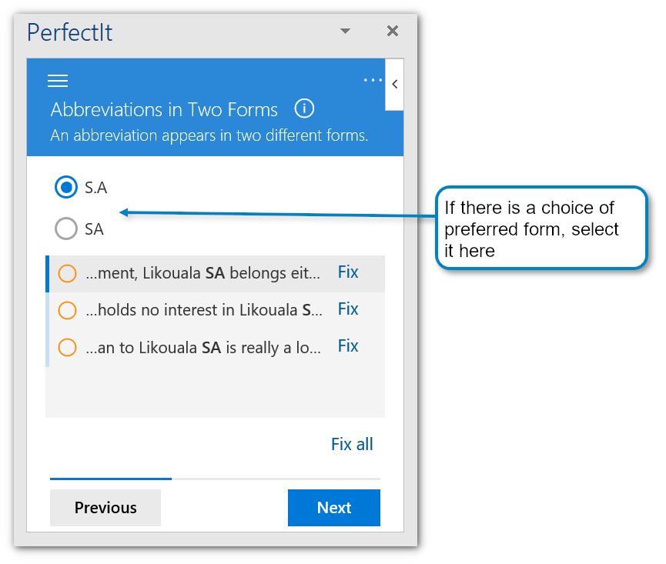Image resolution: width=666 pixels, height=564 pixels.
Task: Click orange circle for 'an to Likouala SA' result
Action: pyautogui.click(x=68, y=348)
